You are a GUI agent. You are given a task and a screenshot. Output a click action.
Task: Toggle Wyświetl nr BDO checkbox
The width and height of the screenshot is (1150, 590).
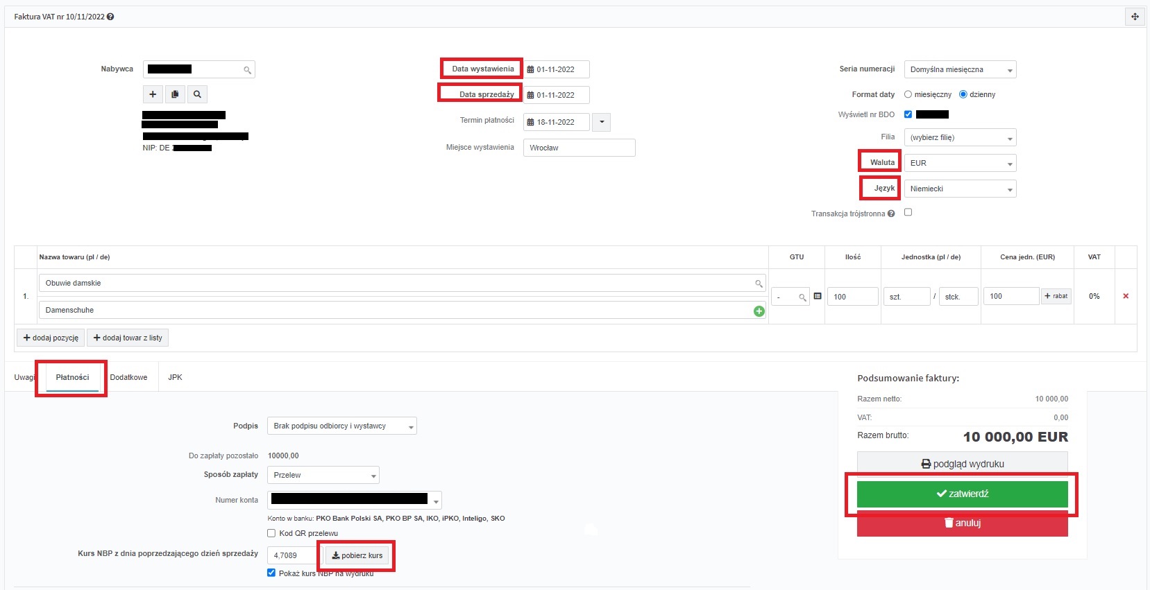click(908, 114)
